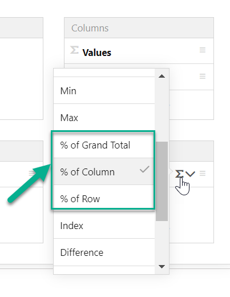Viewport: 230px width, 297px height.
Task: Click the Columns panel header
Action: (x=139, y=28)
